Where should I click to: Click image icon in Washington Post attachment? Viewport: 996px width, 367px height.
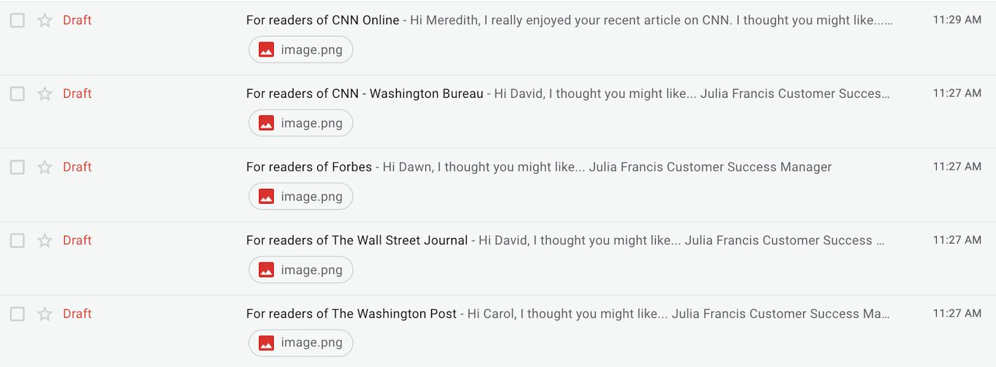click(x=266, y=343)
